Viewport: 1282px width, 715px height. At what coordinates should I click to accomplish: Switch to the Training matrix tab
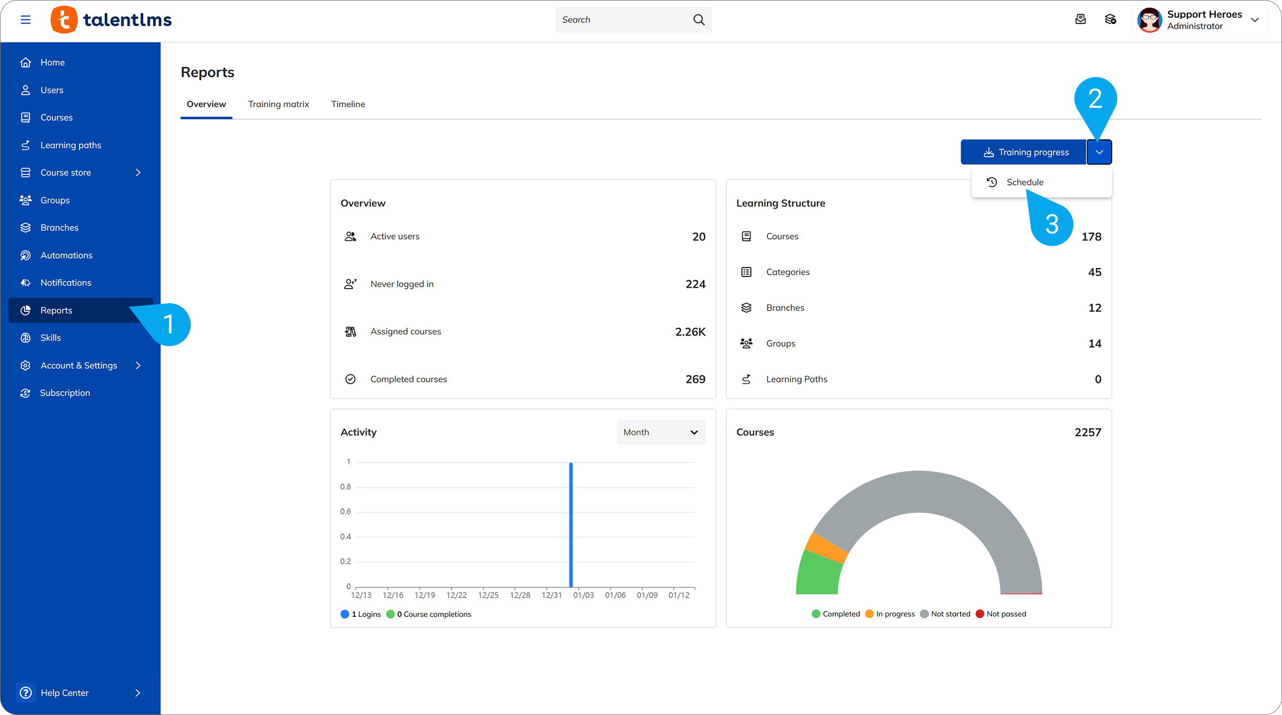278,104
